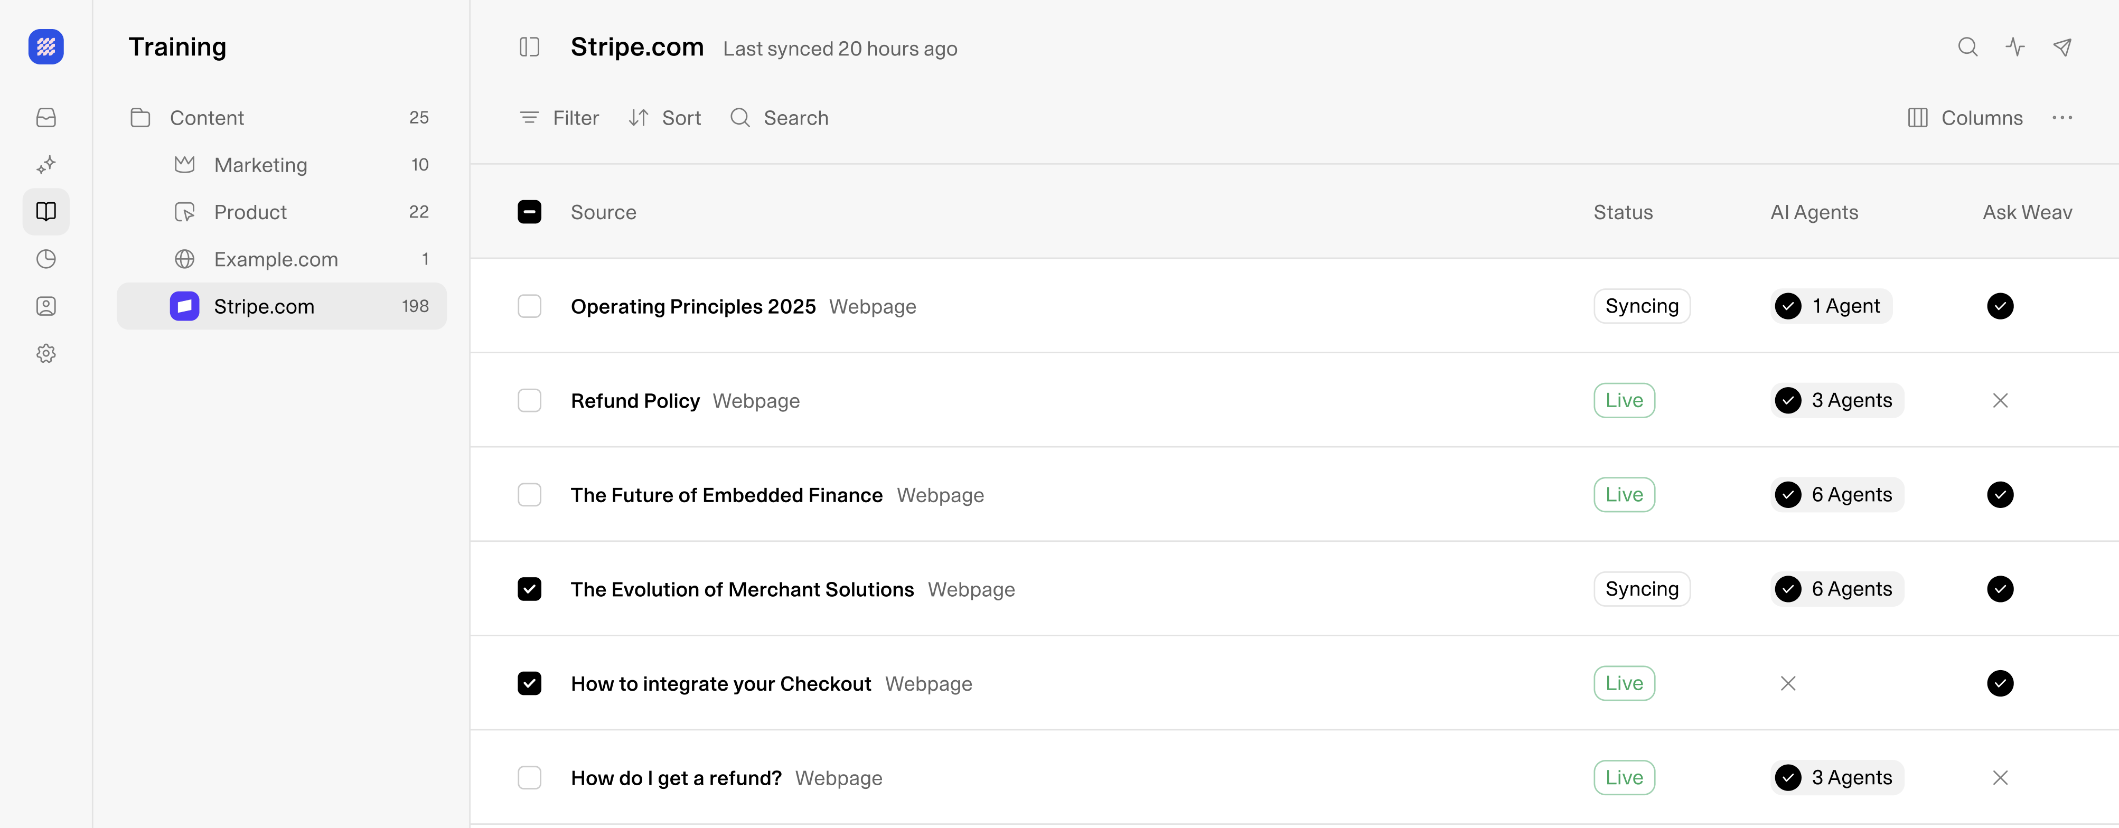Toggle the select-all checkbox in Source header
The width and height of the screenshot is (2119, 828).
529,212
